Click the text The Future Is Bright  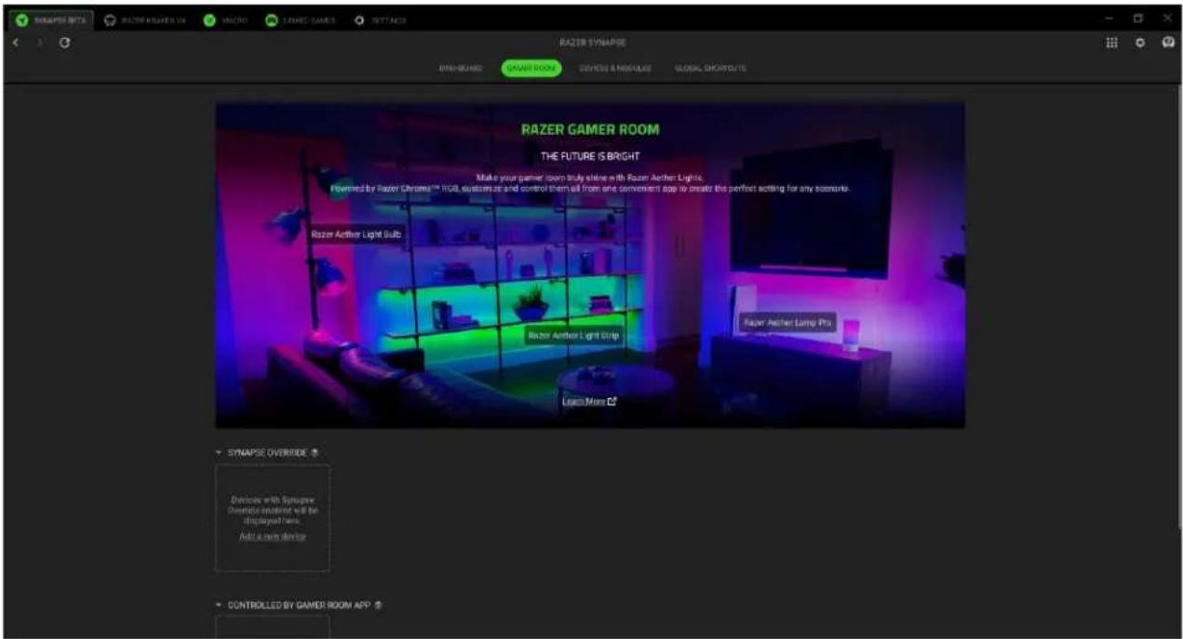pyautogui.click(x=590, y=155)
